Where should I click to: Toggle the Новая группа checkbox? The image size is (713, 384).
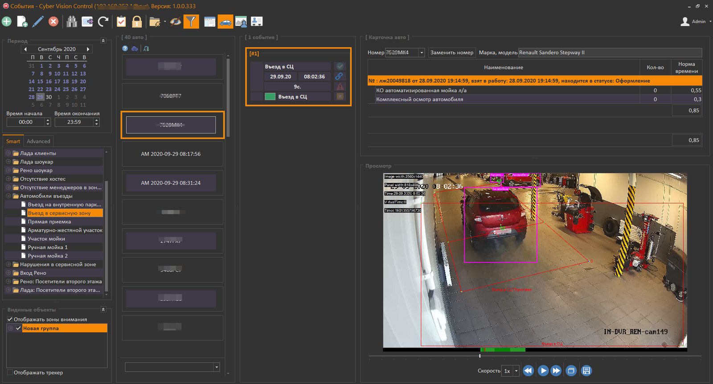coord(18,328)
